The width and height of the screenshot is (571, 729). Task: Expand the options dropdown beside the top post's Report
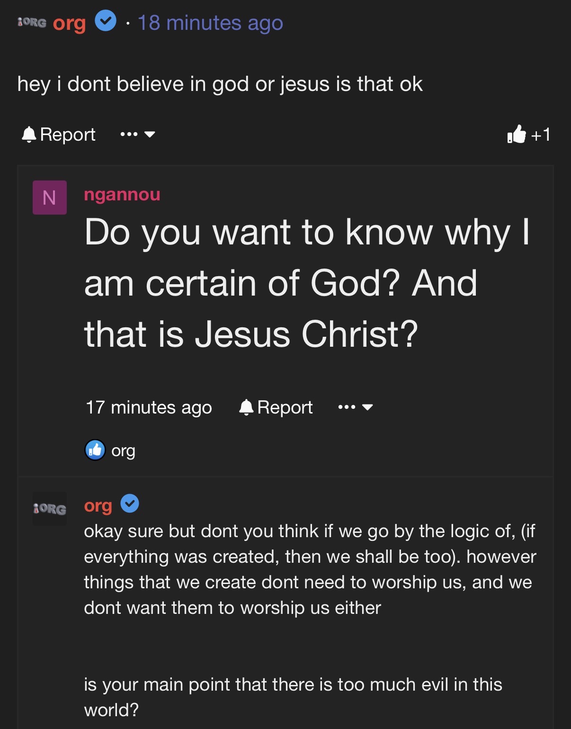[x=150, y=135]
